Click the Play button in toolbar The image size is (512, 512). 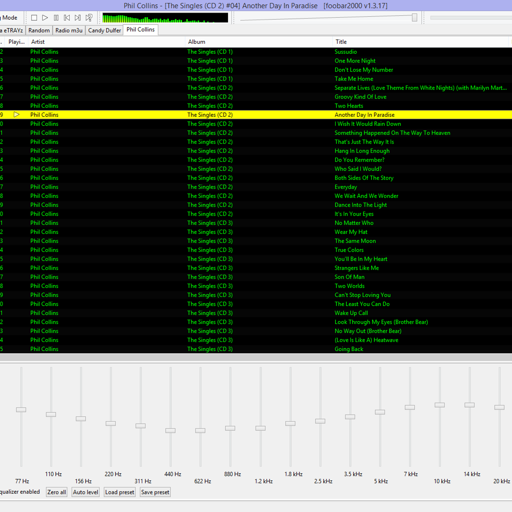tap(45, 18)
